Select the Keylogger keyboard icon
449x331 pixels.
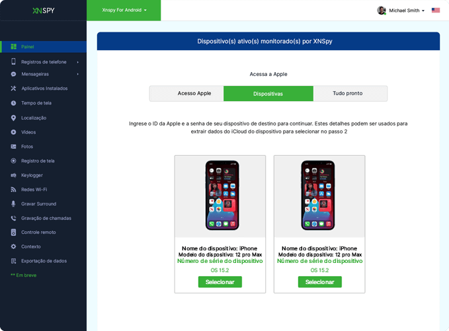13,175
